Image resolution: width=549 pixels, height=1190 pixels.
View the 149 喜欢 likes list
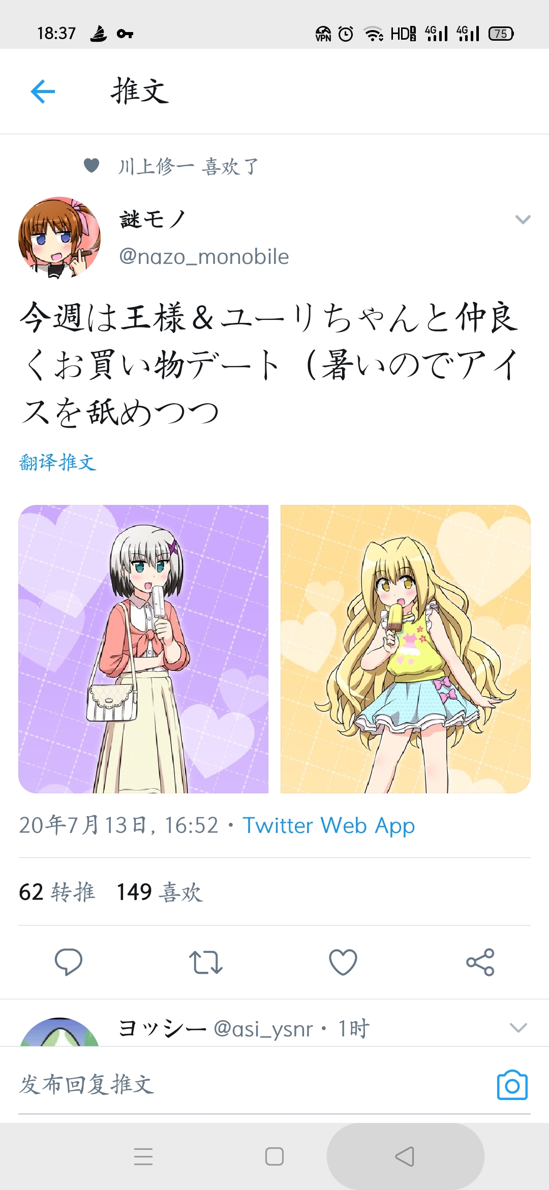point(160,892)
